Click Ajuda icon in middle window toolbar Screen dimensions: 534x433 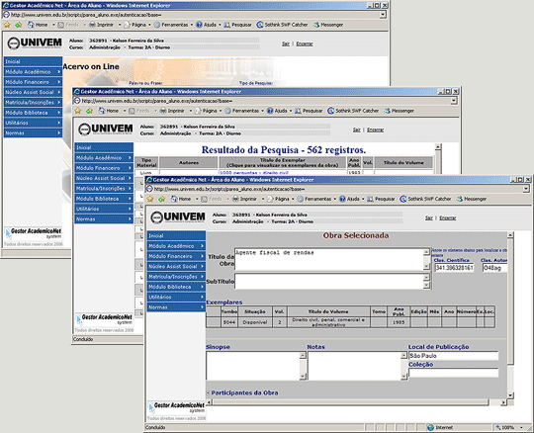pyautogui.click(x=270, y=111)
